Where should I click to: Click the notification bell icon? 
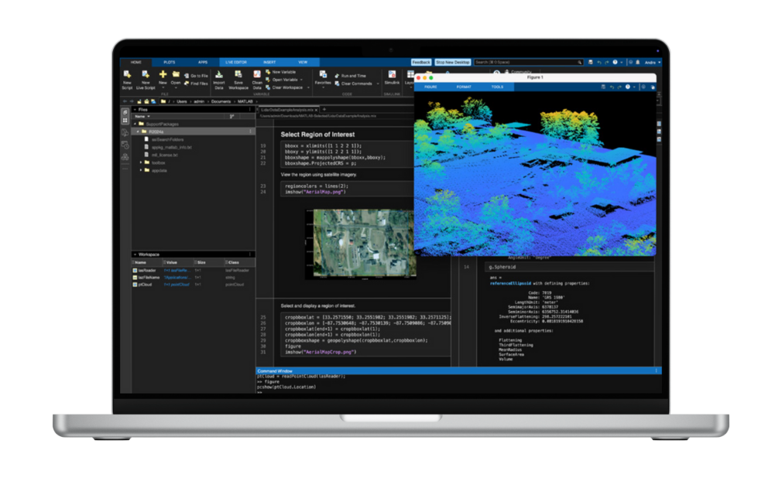(637, 63)
